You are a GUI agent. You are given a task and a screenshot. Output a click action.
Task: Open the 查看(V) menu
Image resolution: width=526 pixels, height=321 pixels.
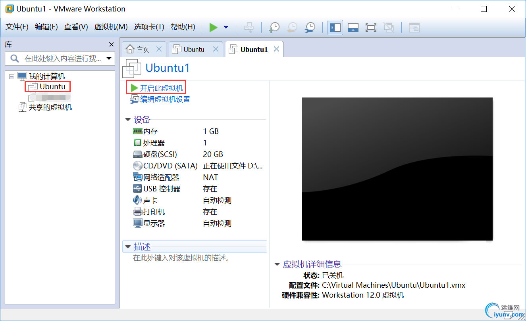(76, 27)
